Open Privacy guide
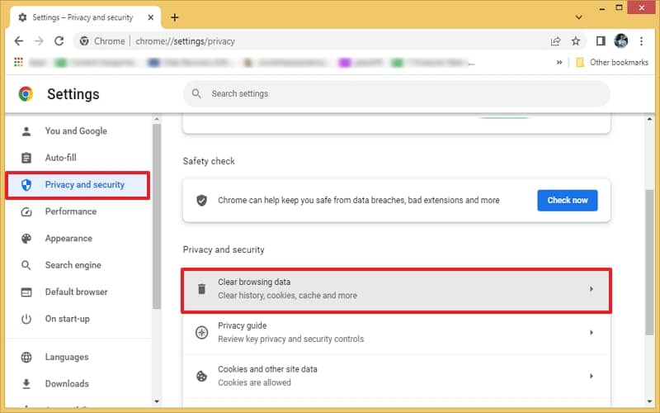 (396, 333)
